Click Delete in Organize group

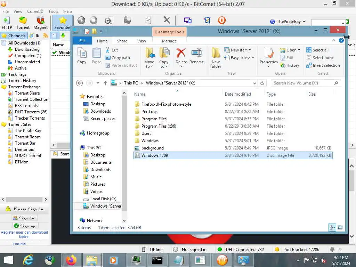pos(181,57)
